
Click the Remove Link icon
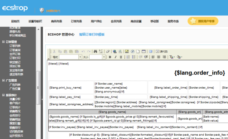pos(120,52)
